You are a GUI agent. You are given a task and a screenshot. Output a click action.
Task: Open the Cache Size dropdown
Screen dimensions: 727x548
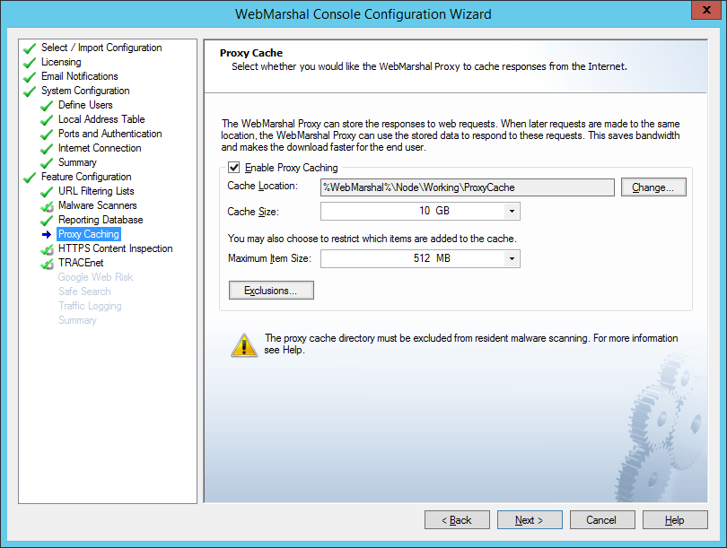click(x=511, y=212)
